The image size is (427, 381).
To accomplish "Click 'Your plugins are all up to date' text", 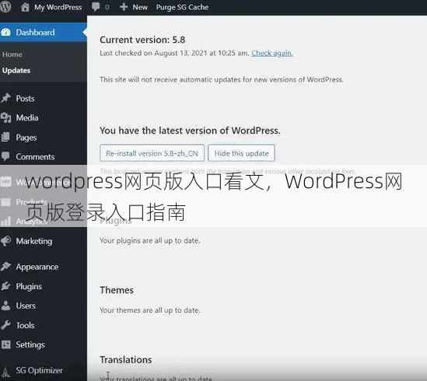I will click(x=150, y=241).
